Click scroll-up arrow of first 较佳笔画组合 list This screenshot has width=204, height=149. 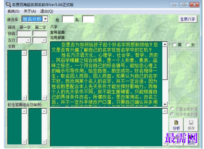click(24, 111)
